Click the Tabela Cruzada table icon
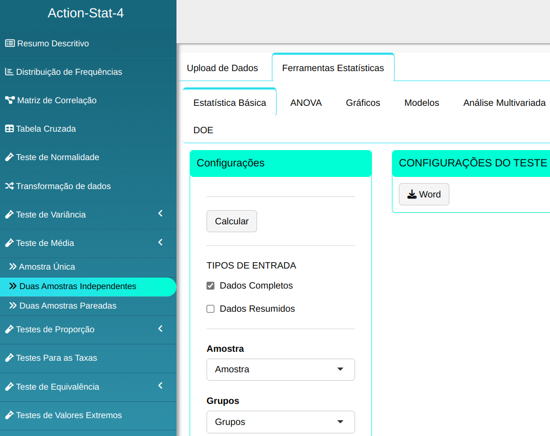 click(9, 128)
